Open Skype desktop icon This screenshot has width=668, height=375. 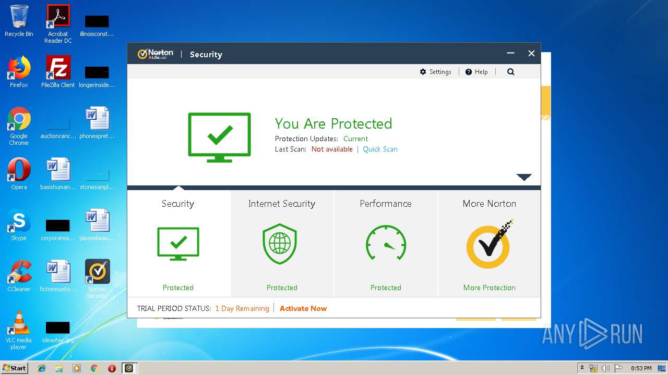(x=19, y=225)
